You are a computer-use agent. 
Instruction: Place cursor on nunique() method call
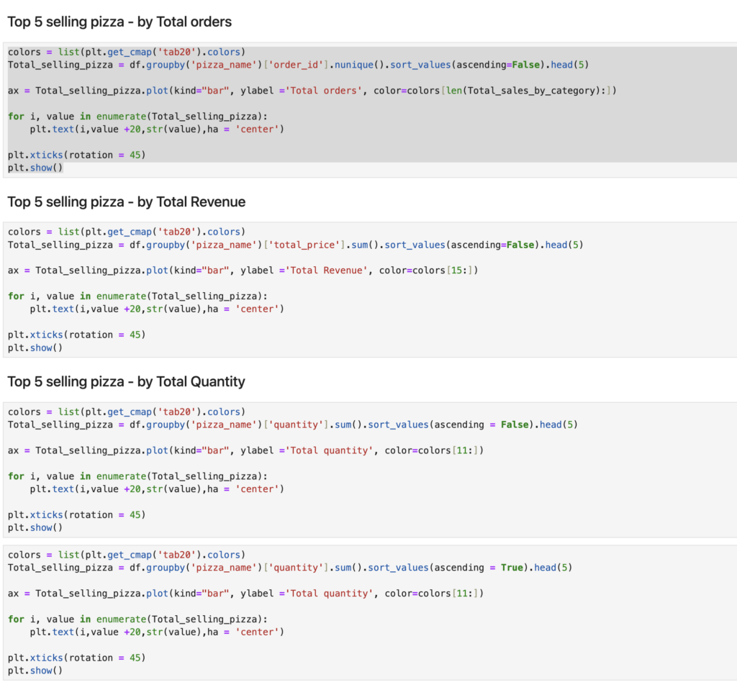click(x=356, y=65)
